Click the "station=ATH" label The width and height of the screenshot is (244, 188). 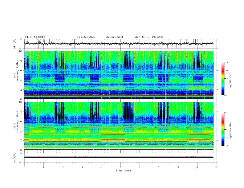(114, 37)
